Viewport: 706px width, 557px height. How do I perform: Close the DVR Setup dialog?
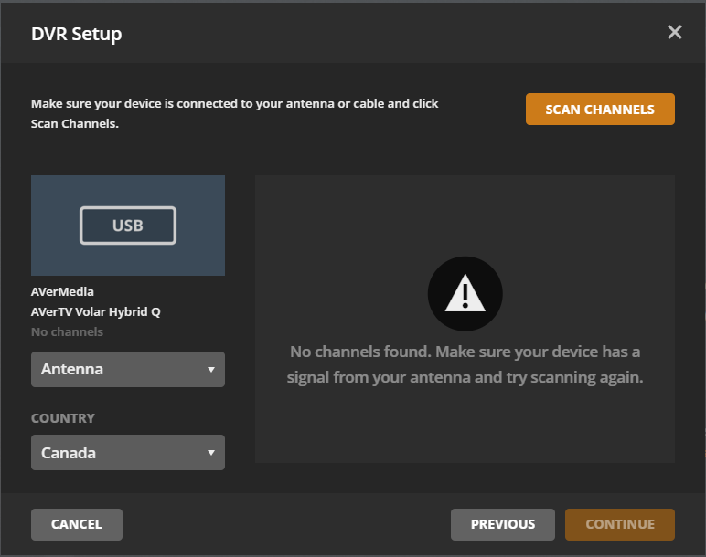coord(675,33)
